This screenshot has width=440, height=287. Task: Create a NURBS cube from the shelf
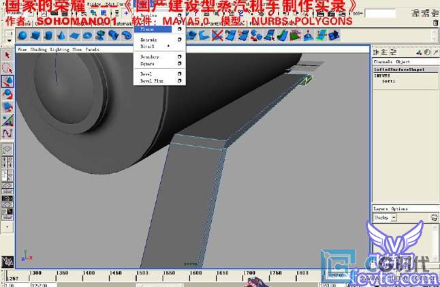click(35, 35)
